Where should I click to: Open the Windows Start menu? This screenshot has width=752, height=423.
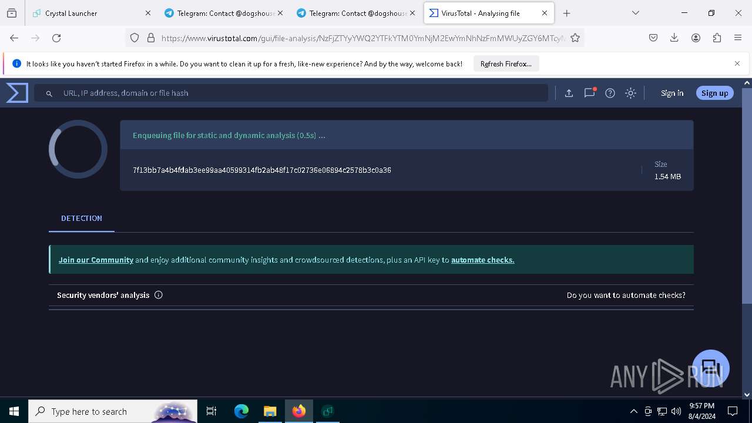point(14,411)
